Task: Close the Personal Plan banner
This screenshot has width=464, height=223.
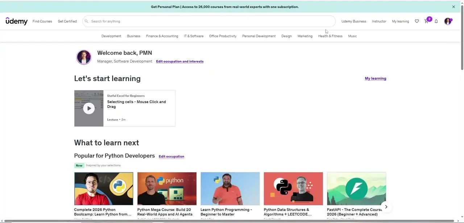Action: click(x=453, y=7)
